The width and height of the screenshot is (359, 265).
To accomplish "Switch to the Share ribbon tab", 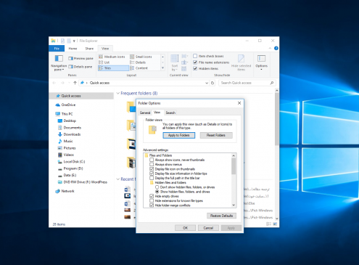I will point(89,49).
